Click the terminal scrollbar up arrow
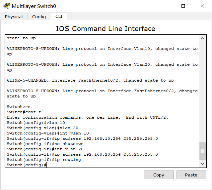The image size is (212, 190). point(203,39)
